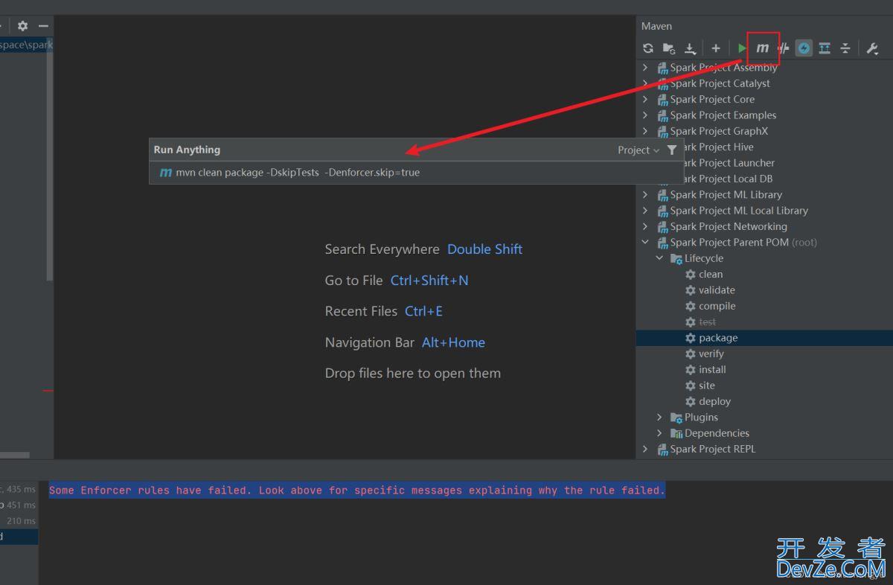Expand Spark Project Networking node
This screenshot has width=893, height=585.
[x=645, y=226]
